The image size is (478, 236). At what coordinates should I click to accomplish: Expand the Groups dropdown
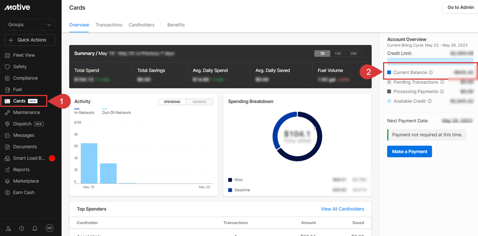30,25
